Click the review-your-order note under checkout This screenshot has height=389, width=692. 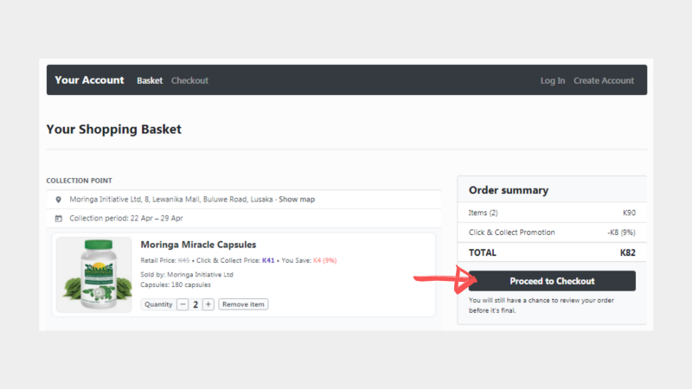click(541, 305)
